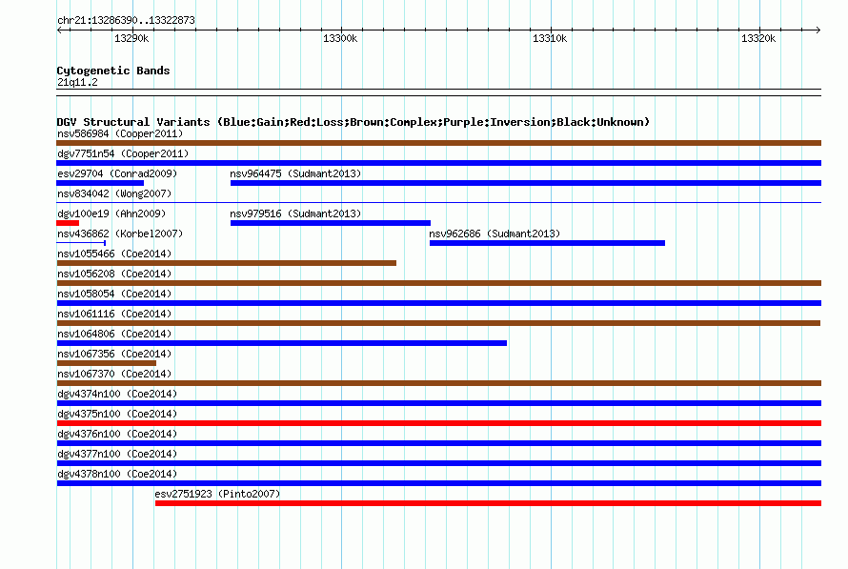
Task: Select the 21q11.2 cytogenetic band bar
Action: point(438,92)
